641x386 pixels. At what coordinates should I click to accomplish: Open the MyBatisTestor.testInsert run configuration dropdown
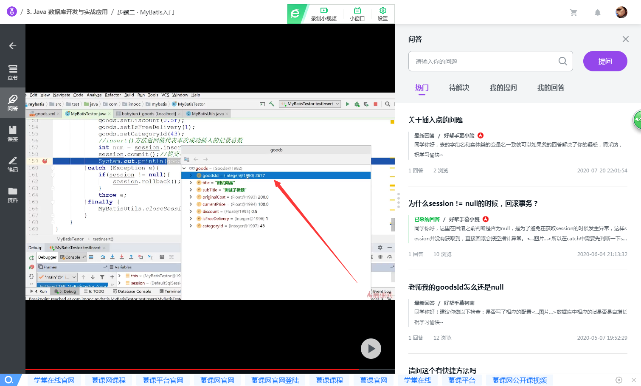tap(310, 104)
